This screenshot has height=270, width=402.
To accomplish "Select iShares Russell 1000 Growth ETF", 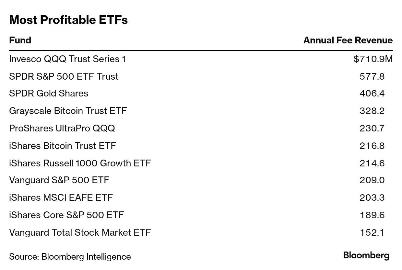I will coord(80,163).
